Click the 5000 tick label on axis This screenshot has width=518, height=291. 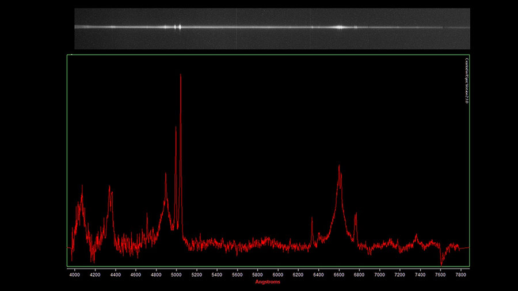(x=176, y=274)
